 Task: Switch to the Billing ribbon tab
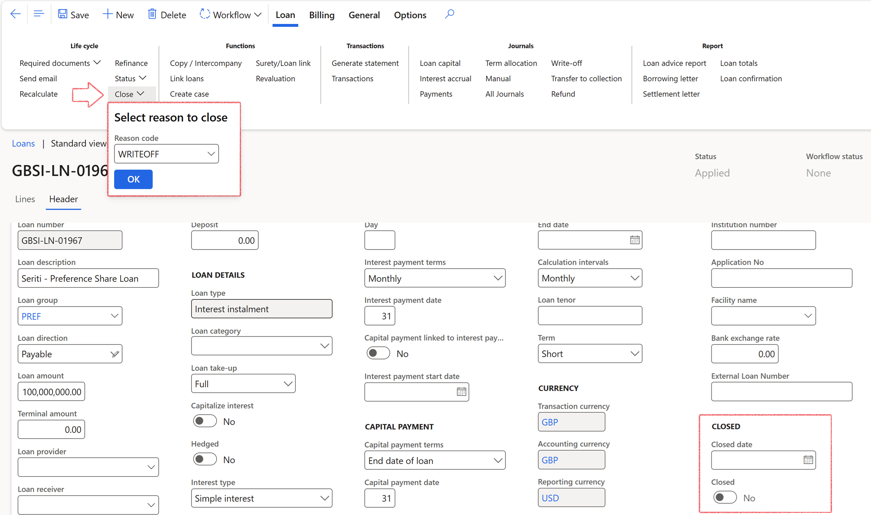(x=321, y=15)
